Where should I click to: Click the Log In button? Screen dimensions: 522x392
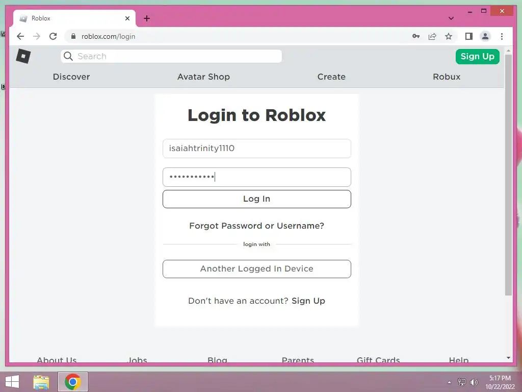click(x=257, y=199)
